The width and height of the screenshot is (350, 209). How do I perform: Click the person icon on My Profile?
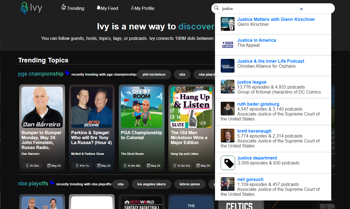133,8
